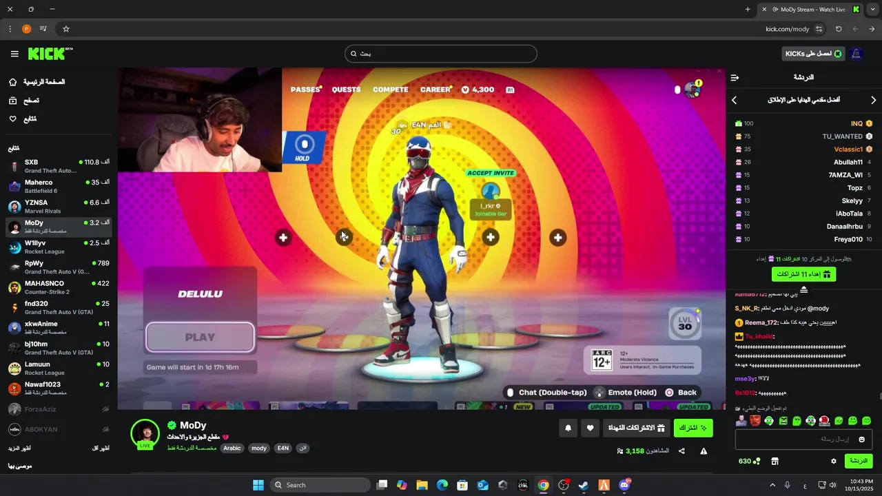The image size is (882, 496).
Task: Open MAHASNCO Counter-Strike 2 channel
Action: pos(59,287)
